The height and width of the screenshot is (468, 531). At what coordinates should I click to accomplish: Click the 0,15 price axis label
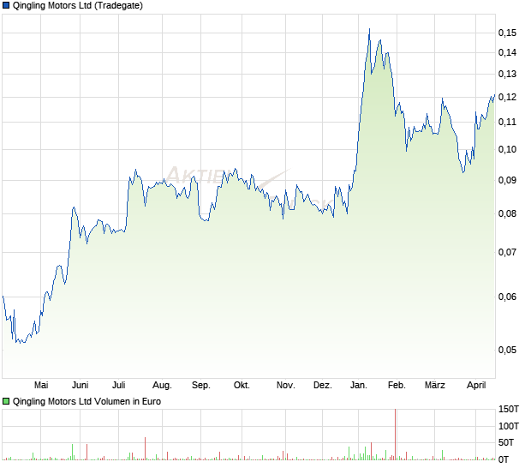pyautogui.click(x=507, y=33)
